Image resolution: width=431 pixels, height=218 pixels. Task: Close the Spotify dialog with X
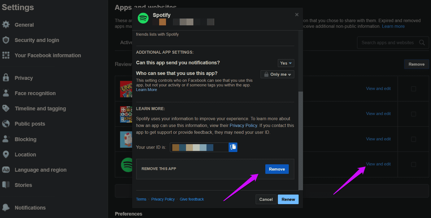297,14
